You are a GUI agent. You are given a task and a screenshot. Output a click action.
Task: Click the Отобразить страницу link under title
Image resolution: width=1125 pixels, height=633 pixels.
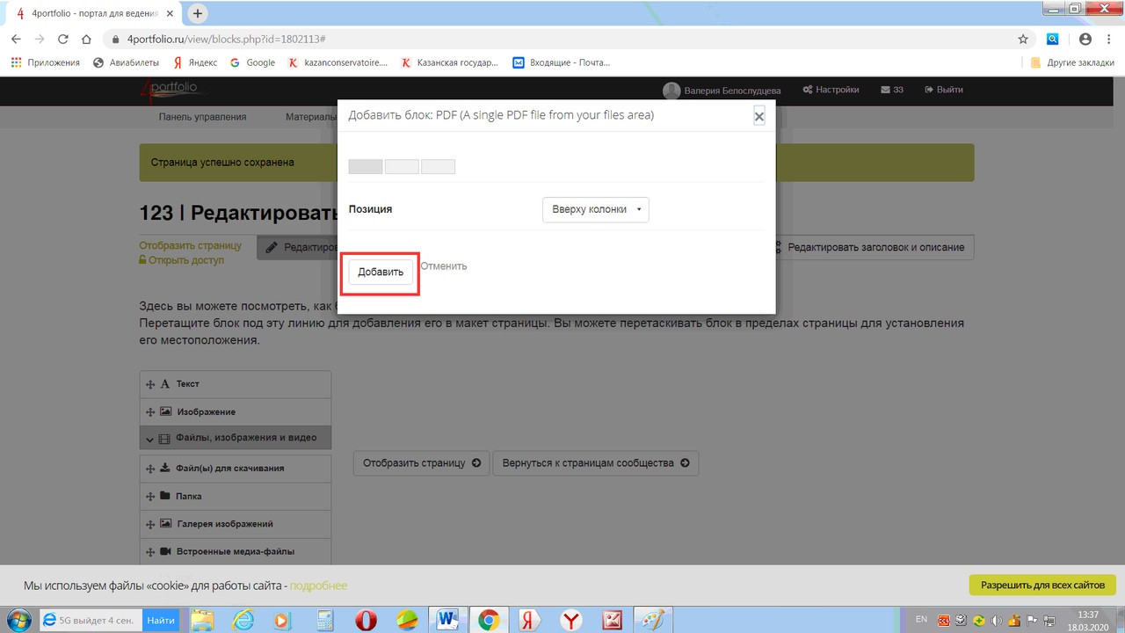coord(190,246)
